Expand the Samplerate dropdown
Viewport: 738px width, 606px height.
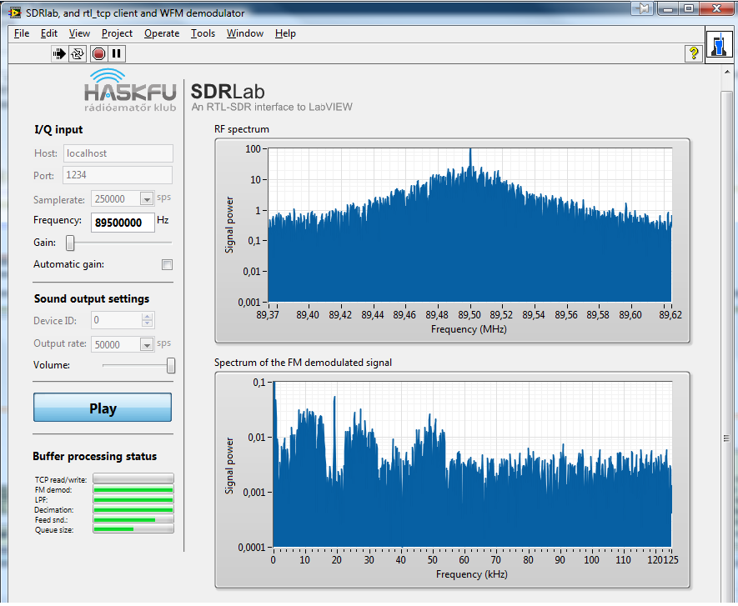point(147,199)
